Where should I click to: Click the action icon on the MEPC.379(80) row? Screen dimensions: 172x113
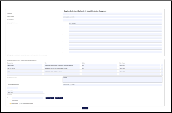click(162, 66)
